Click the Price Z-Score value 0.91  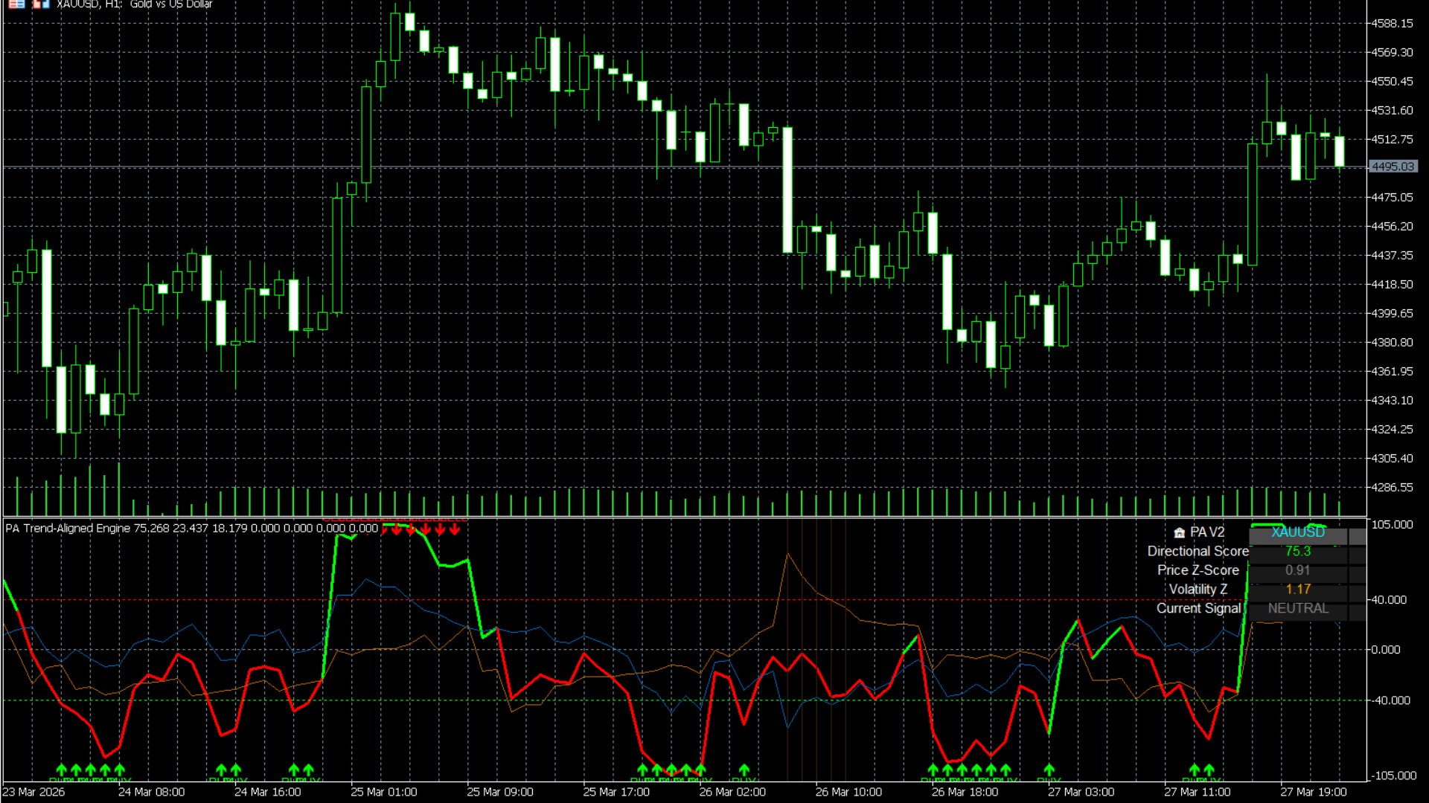(x=1297, y=570)
